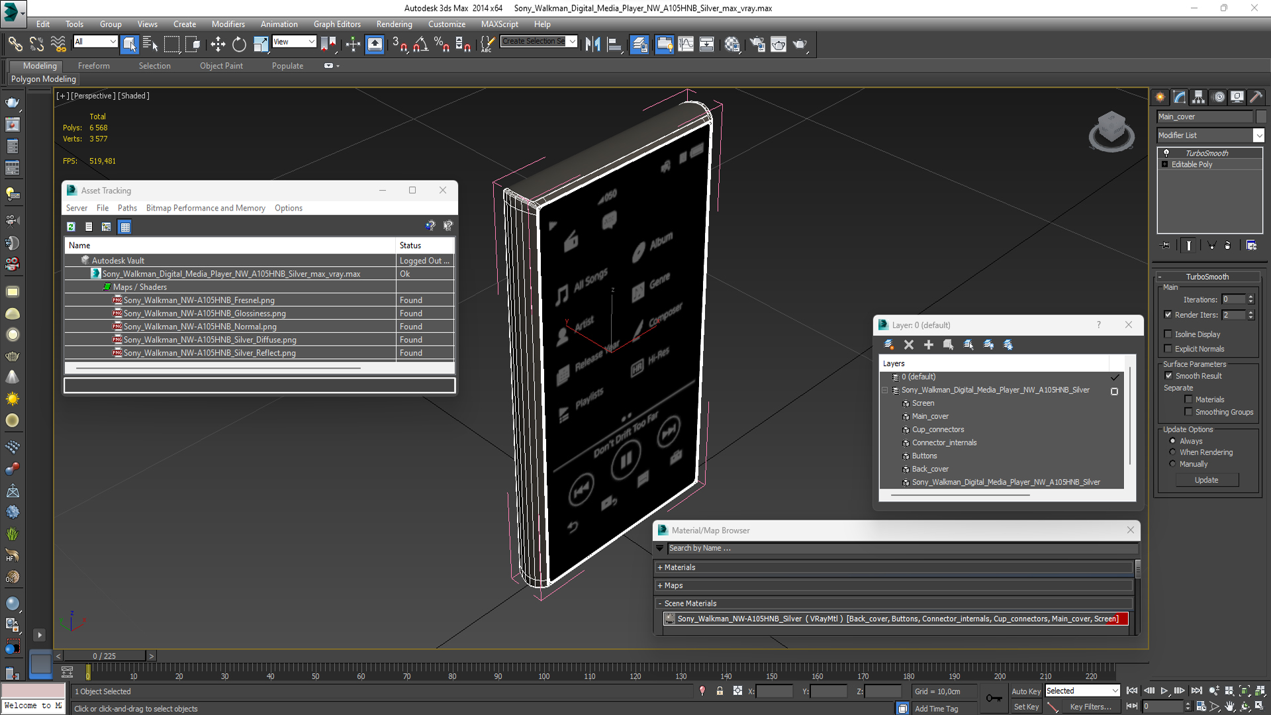The height and width of the screenshot is (715, 1271).
Task: Switch to the Create command panel tab
Action: [x=1160, y=97]
